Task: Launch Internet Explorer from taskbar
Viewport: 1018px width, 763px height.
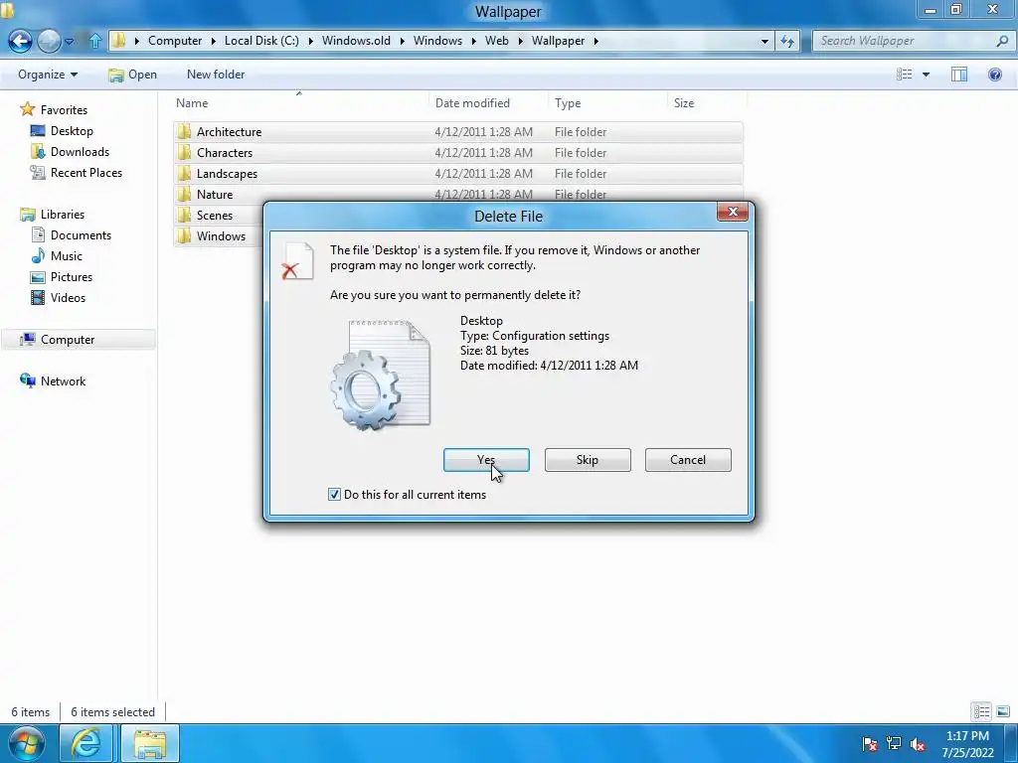Action: [x=86, y=743]
